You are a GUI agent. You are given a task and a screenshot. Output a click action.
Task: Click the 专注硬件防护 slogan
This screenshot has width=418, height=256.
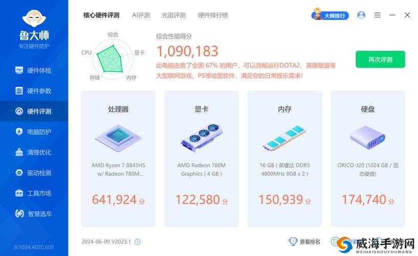[34, 46]
